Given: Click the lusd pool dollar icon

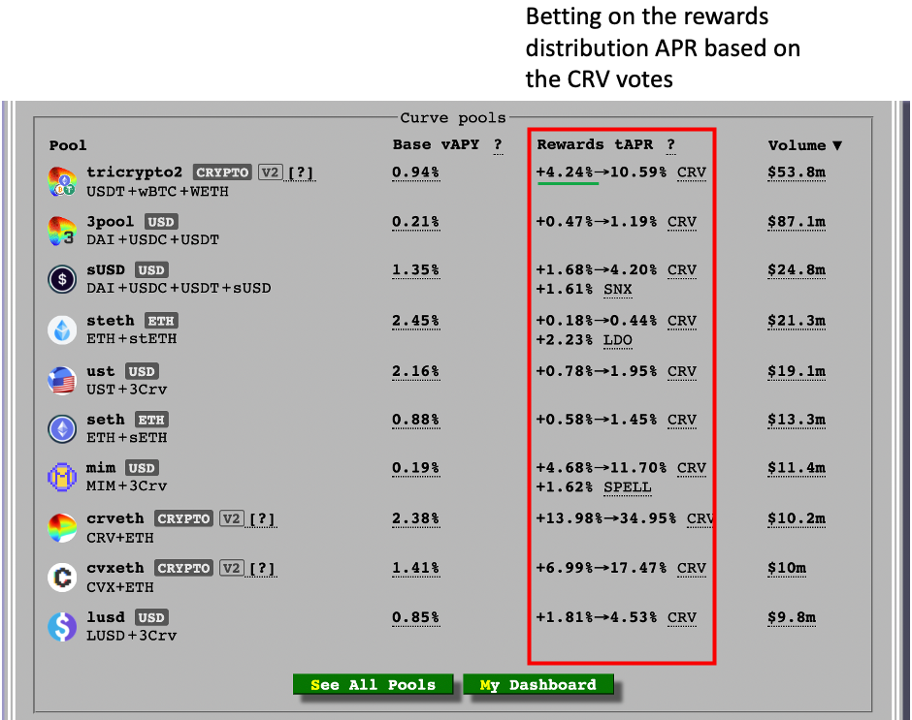Looking at the screenshot, I should (62, 627).
